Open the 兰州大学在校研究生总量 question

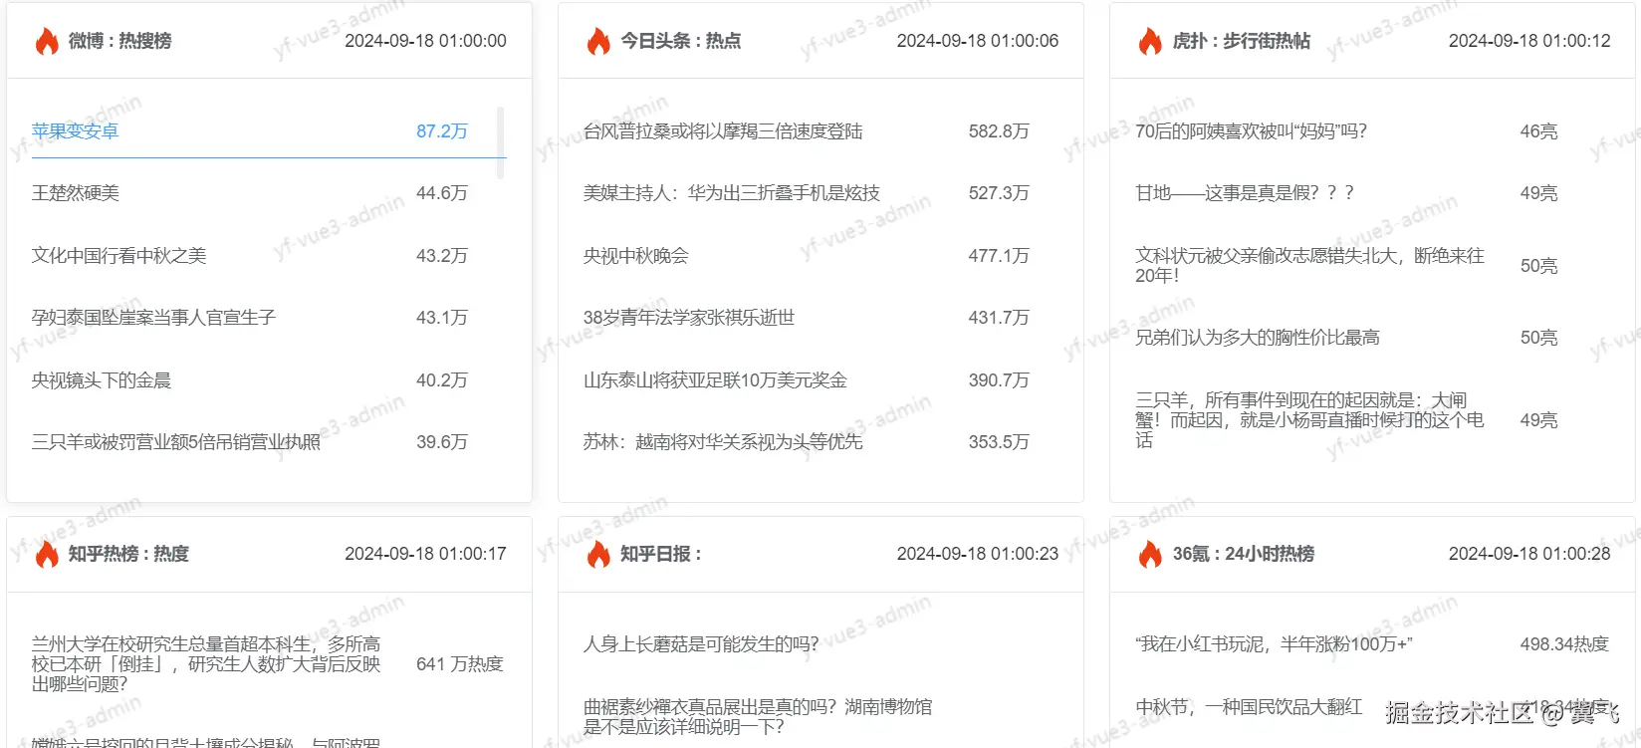pyautogui.click(x=206, y=664)
